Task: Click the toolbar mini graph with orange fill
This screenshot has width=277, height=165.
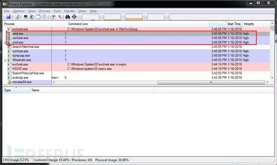Action: pyautogui.click(x=134, y=17)
